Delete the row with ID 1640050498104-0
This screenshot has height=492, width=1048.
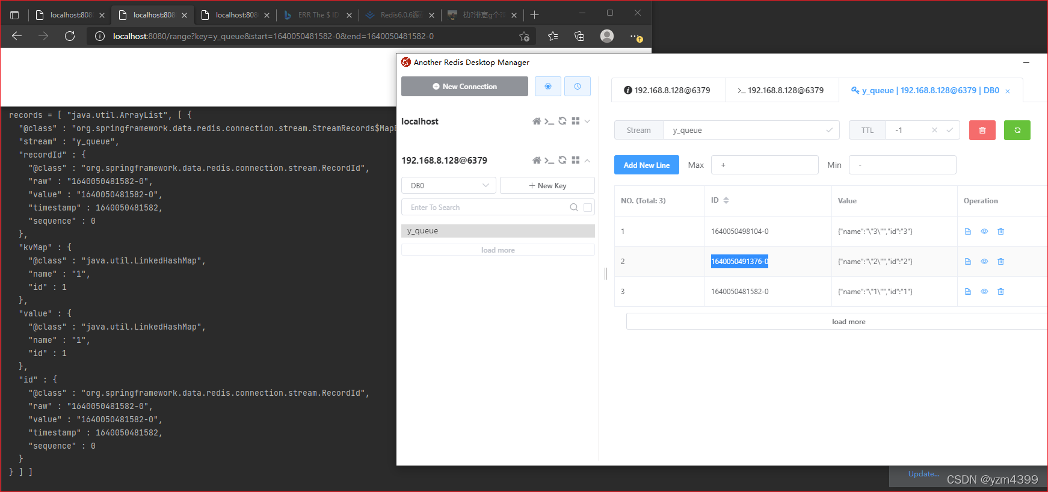[x=1000, y=232]
